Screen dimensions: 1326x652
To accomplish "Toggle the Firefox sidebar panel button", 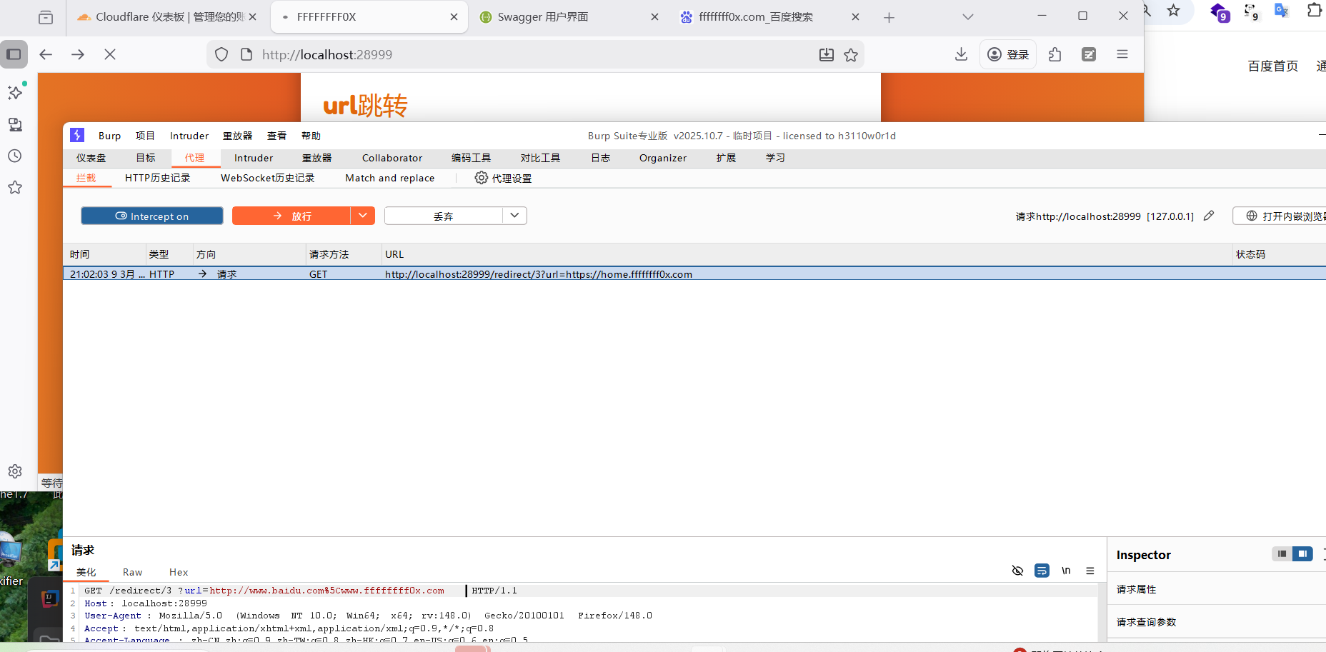I will point(14,54).
